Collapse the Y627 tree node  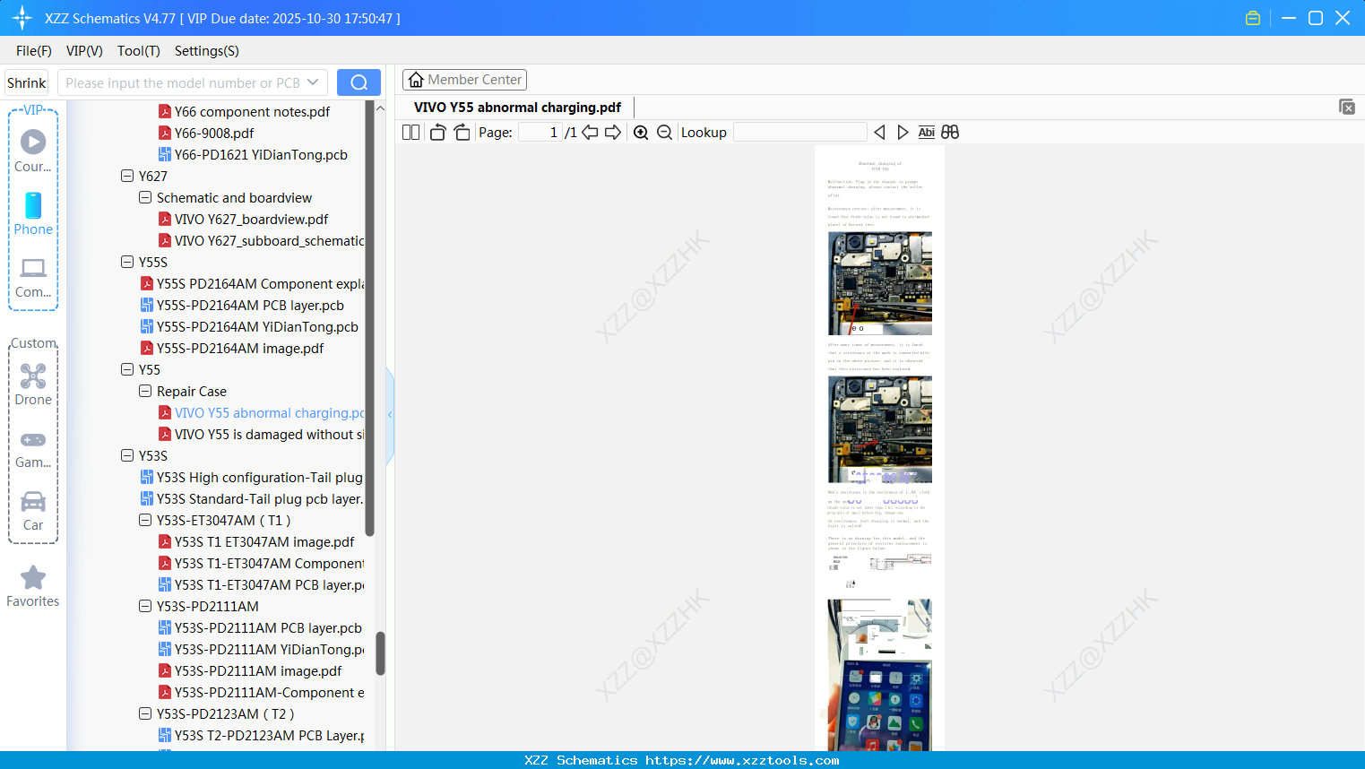click(127, 176)
